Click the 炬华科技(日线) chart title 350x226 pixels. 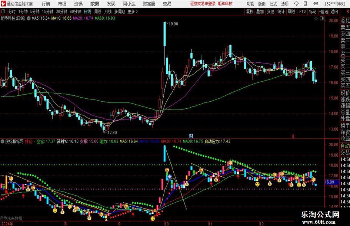click(x=13, y=18)
